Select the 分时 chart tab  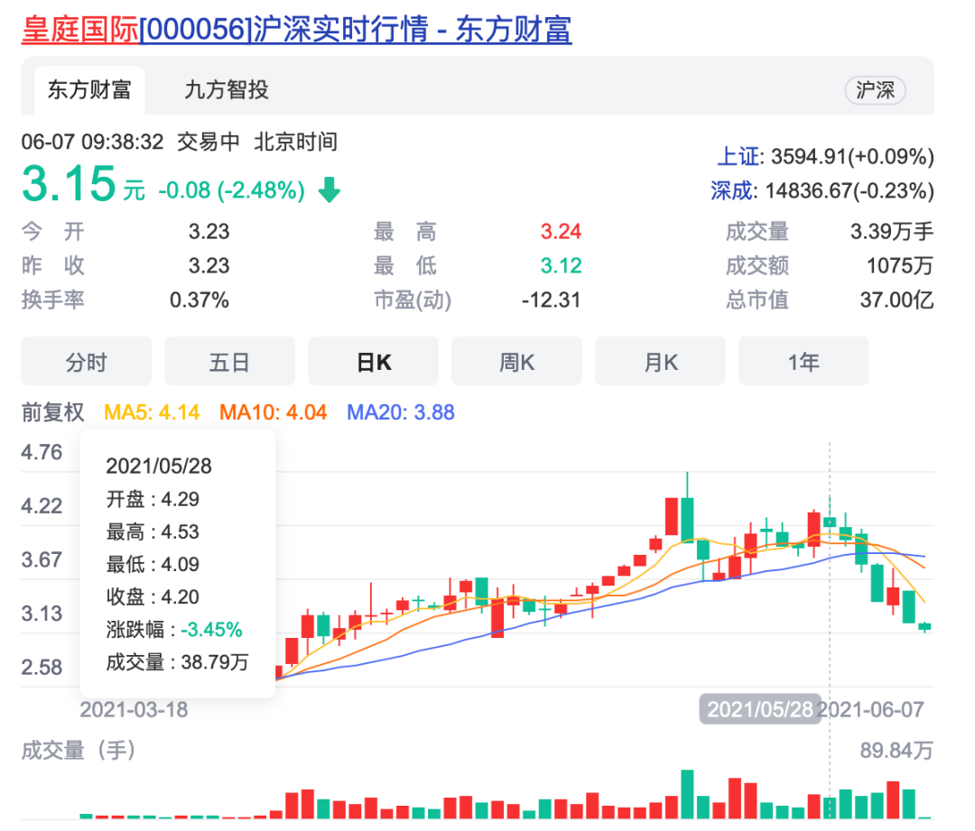[x=87, y=361]
